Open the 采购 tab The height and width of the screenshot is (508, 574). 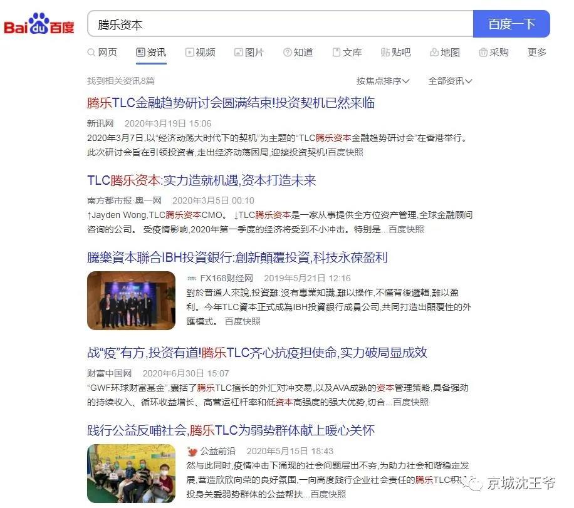[x=494, y=53]
